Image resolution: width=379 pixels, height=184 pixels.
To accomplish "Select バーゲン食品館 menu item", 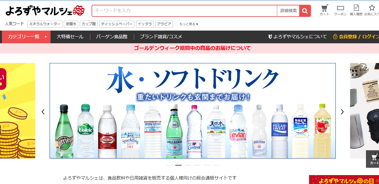I will coord(112,37).
